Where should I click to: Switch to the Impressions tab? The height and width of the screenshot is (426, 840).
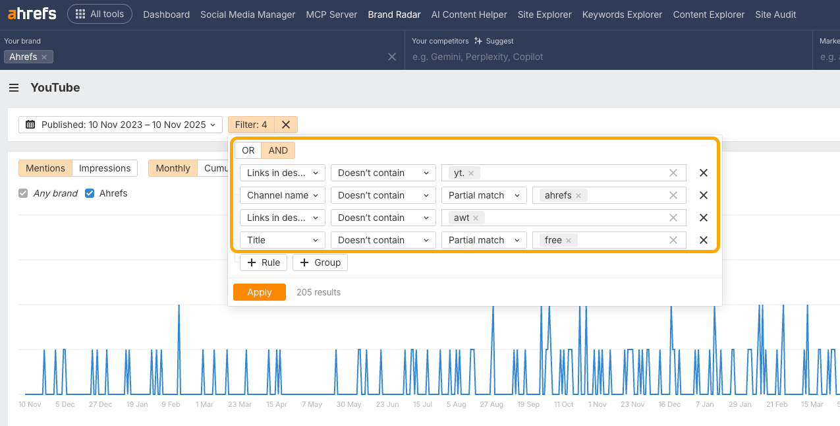[105, 168]
